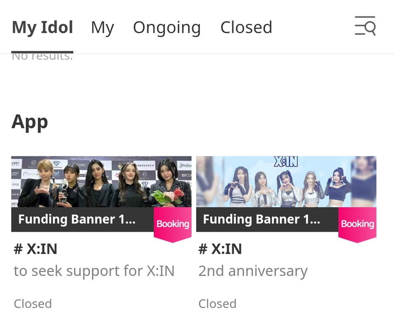
Task: Open the X:IN heart-pose banner thumbnail
Action: pyautogui.click(x=286, y=182)
